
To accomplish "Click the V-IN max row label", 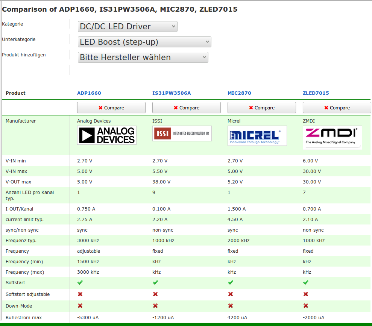I will 17,171.
